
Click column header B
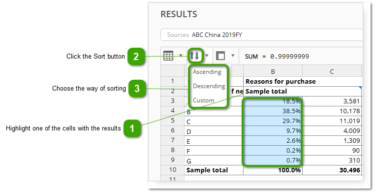pos(273,71)
